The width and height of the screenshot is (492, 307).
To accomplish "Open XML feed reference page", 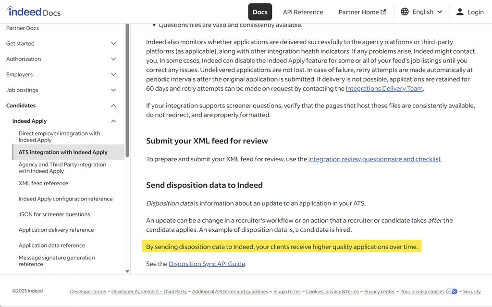I will [43, 183].
